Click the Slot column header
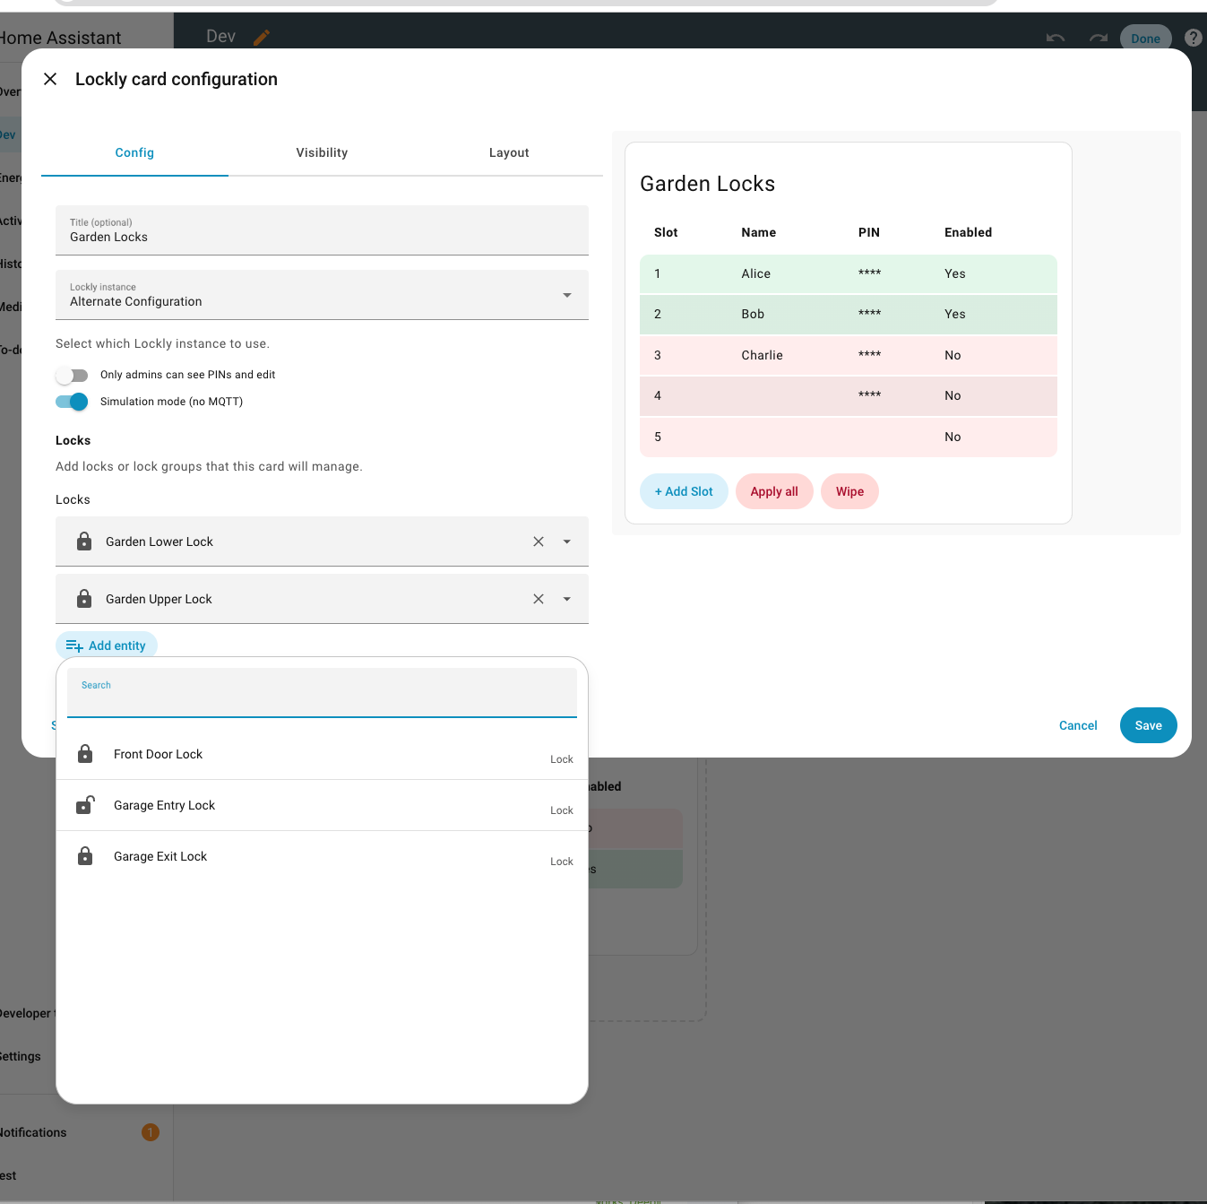Viewport: 1207px width, 1204px height. click(x=666, y=232)
